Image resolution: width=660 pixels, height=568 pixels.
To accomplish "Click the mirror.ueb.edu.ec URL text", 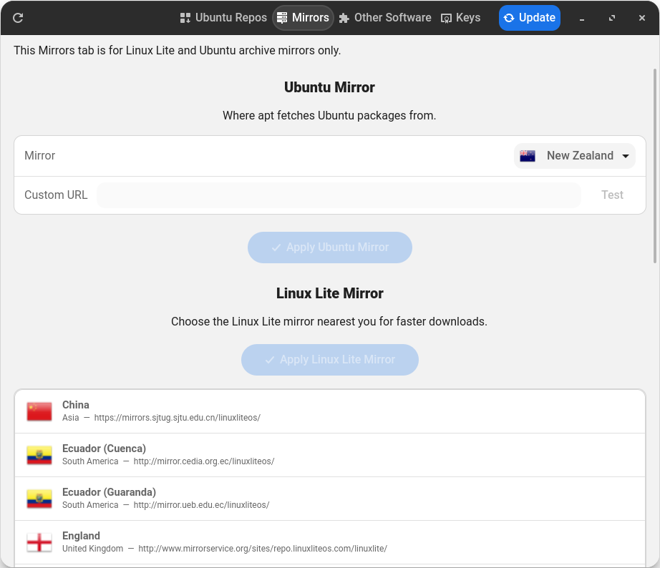I will (x=201, y=505).
